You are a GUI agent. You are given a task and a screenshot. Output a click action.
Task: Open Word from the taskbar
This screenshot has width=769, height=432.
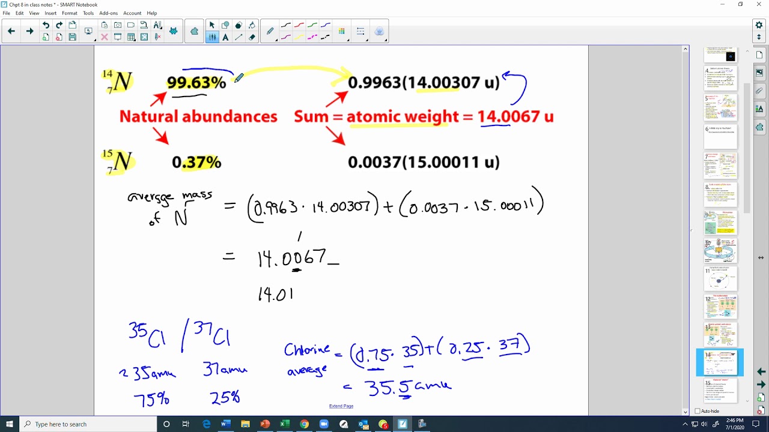click(x=226, y=424)
